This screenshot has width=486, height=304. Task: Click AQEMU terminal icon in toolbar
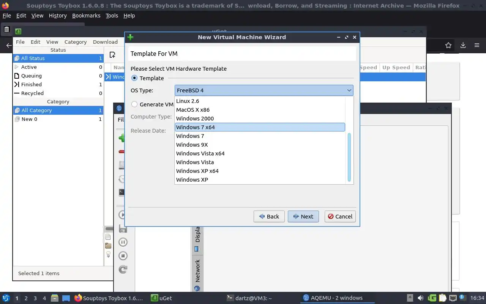tap(122, 192)
